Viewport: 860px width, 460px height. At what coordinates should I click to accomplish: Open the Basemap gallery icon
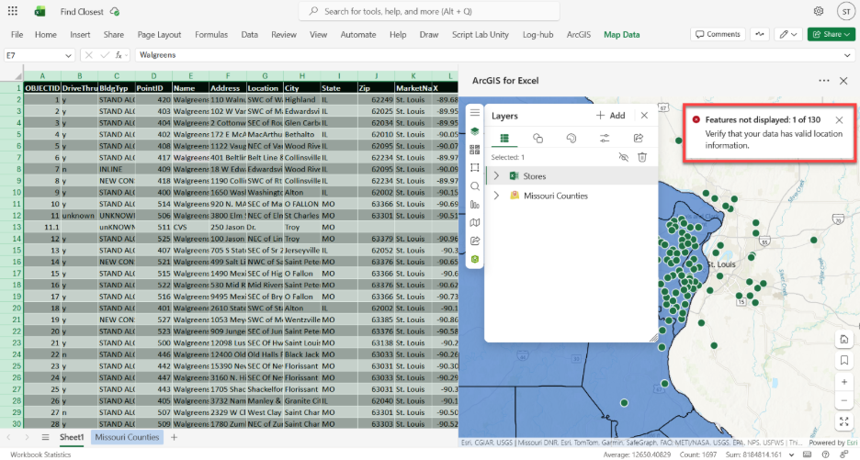click(x=475, y=149)
